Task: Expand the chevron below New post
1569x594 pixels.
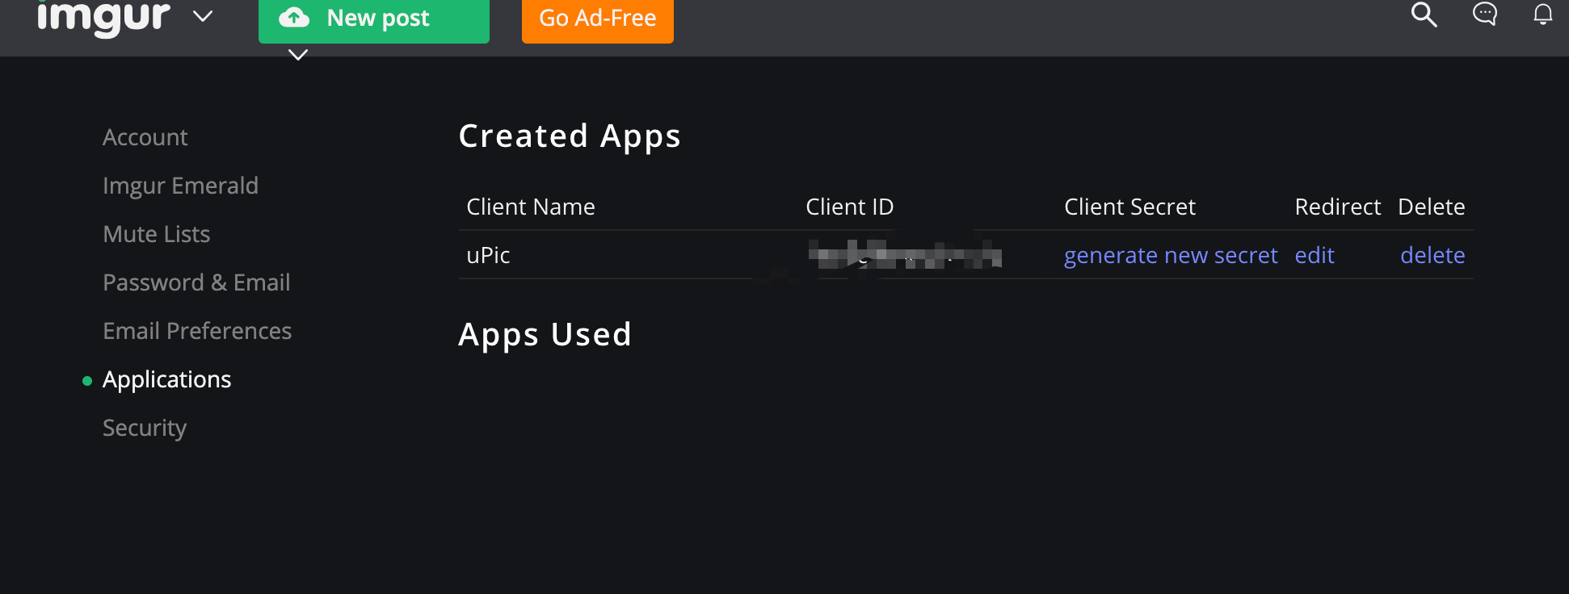Action: (x=298, y=55)
